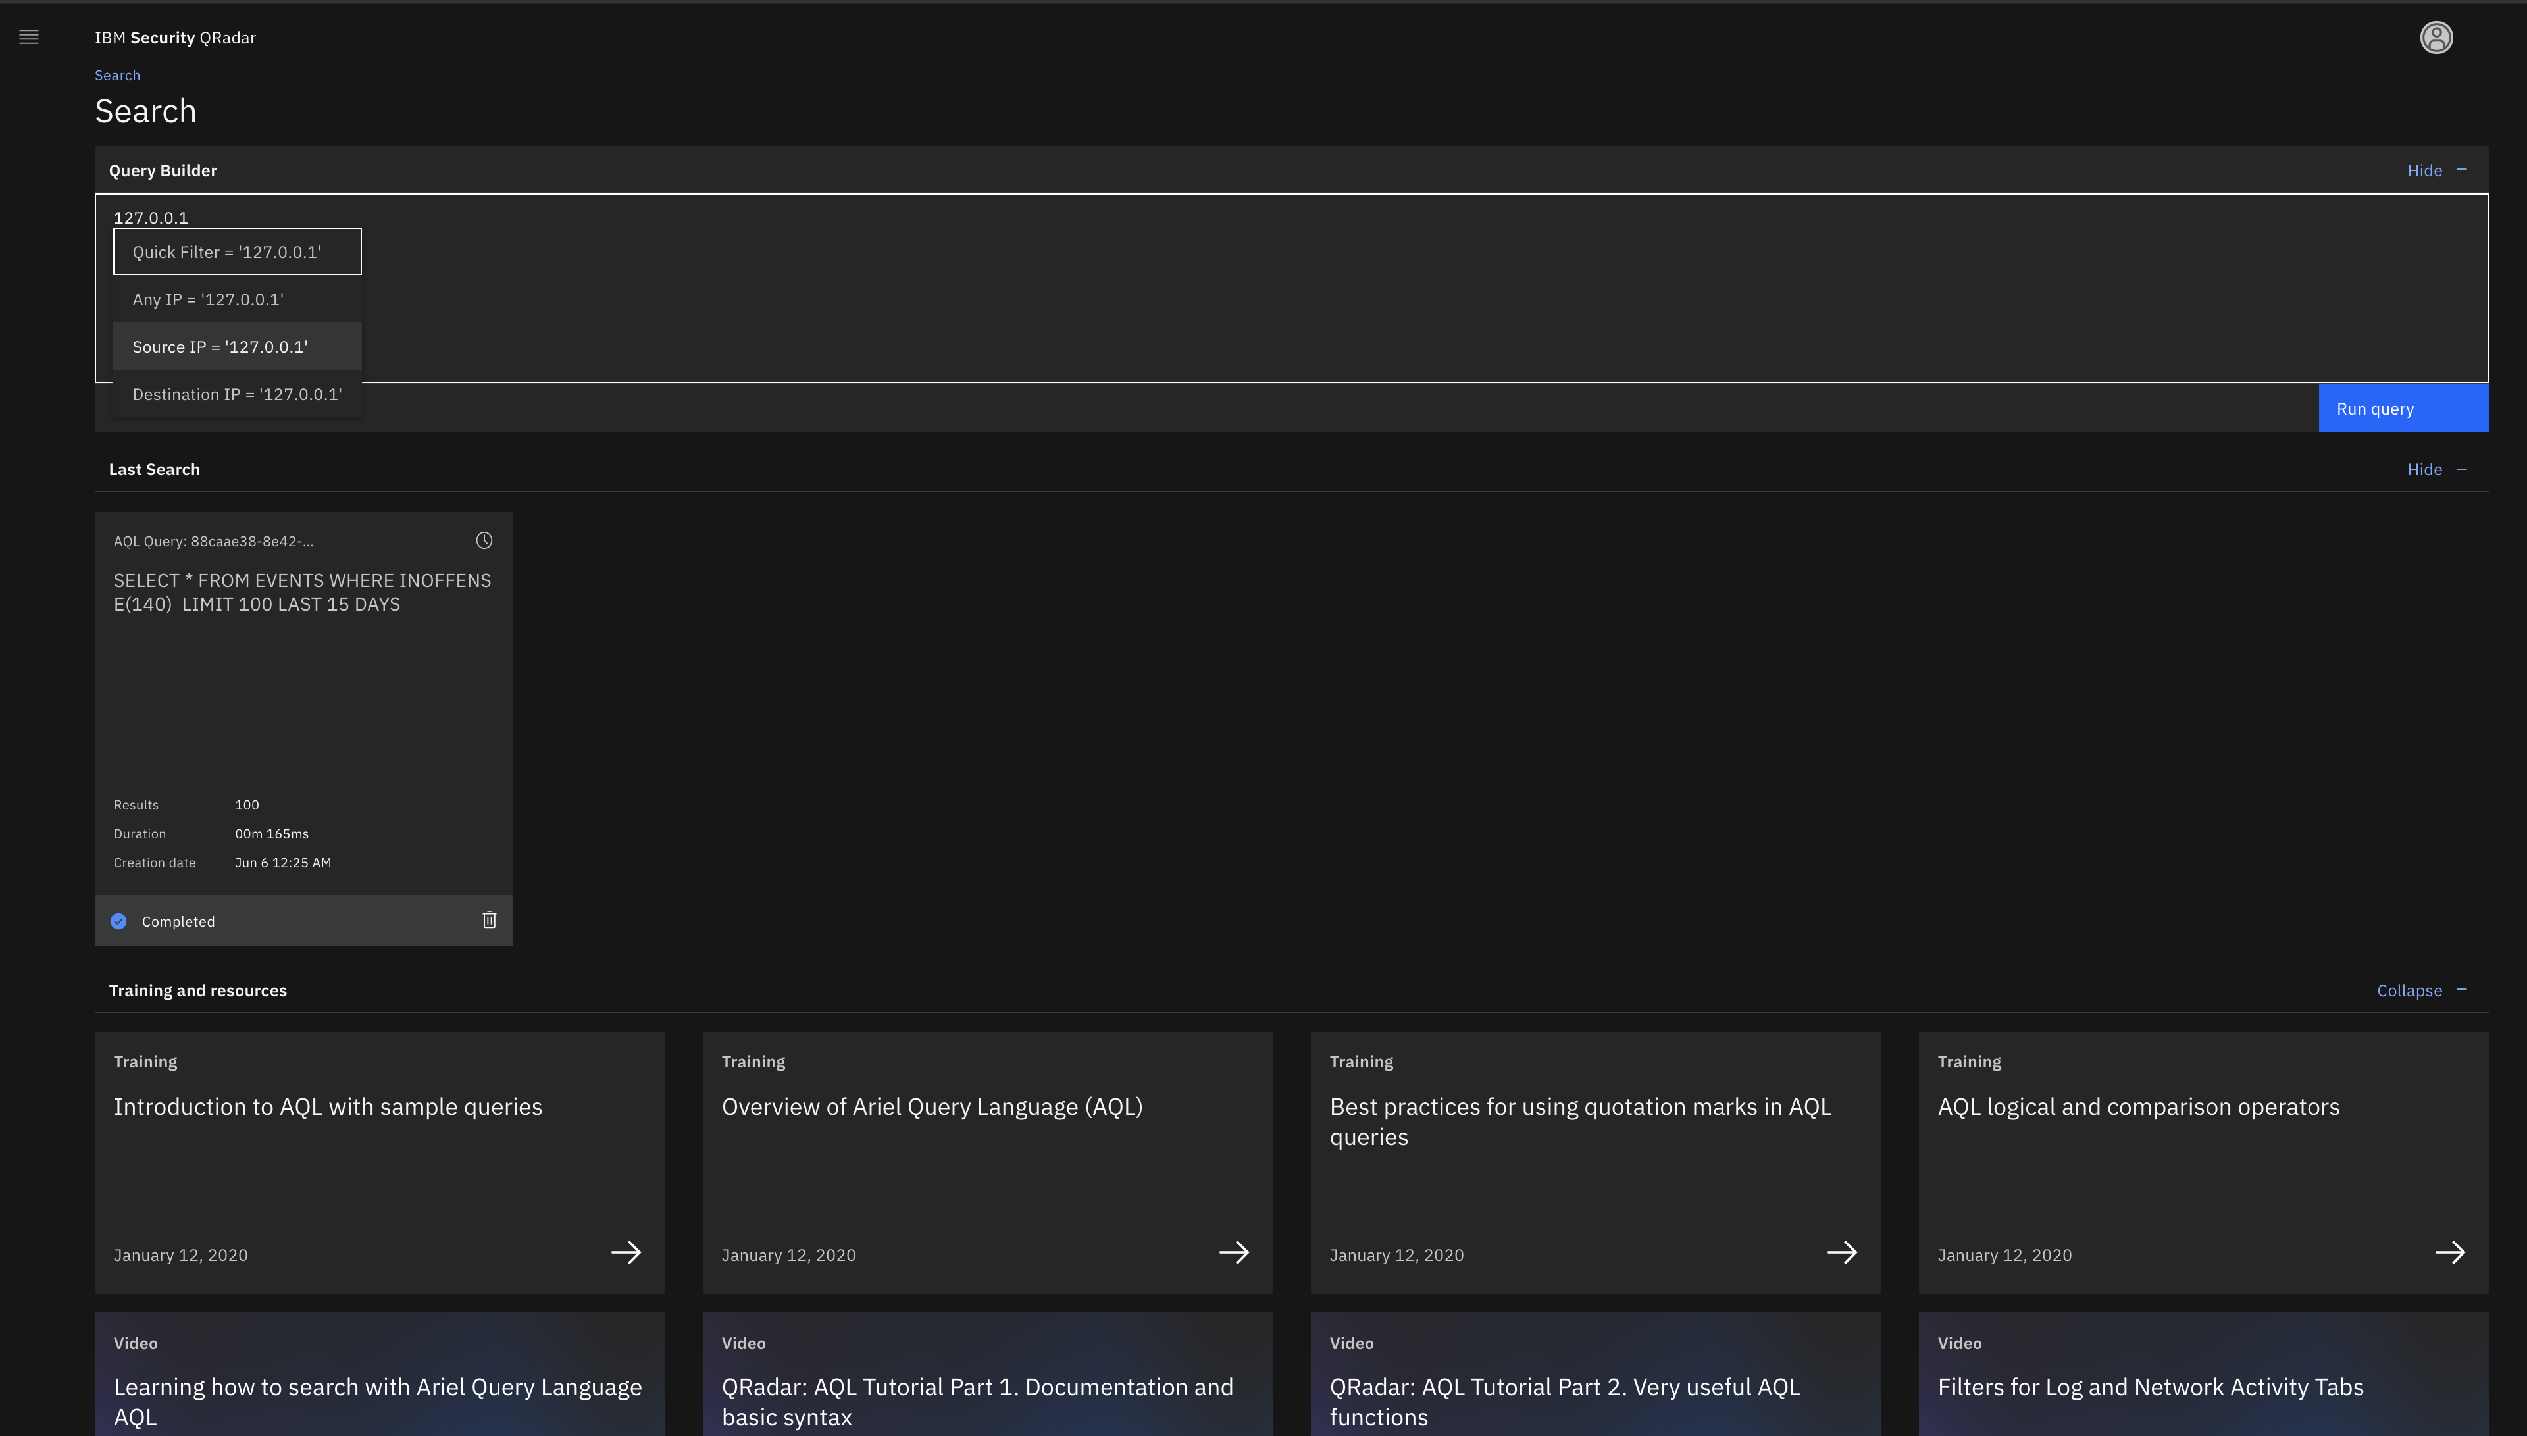Open the AQL Tutorial Part 1 video card
2527x1436 pixels.
point(986,1381)
